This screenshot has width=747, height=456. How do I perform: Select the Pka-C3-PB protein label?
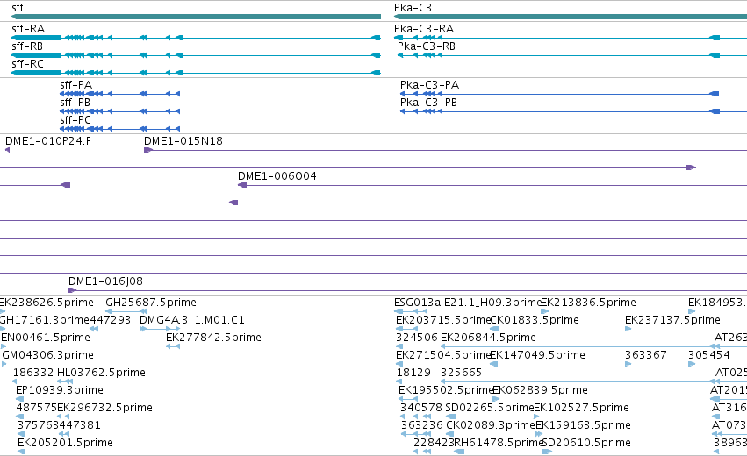428,103
